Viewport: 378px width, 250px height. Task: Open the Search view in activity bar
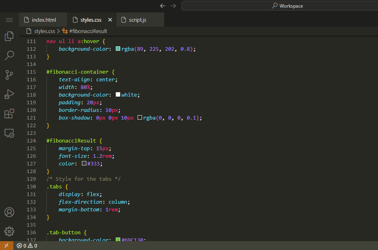coord(9,55)
